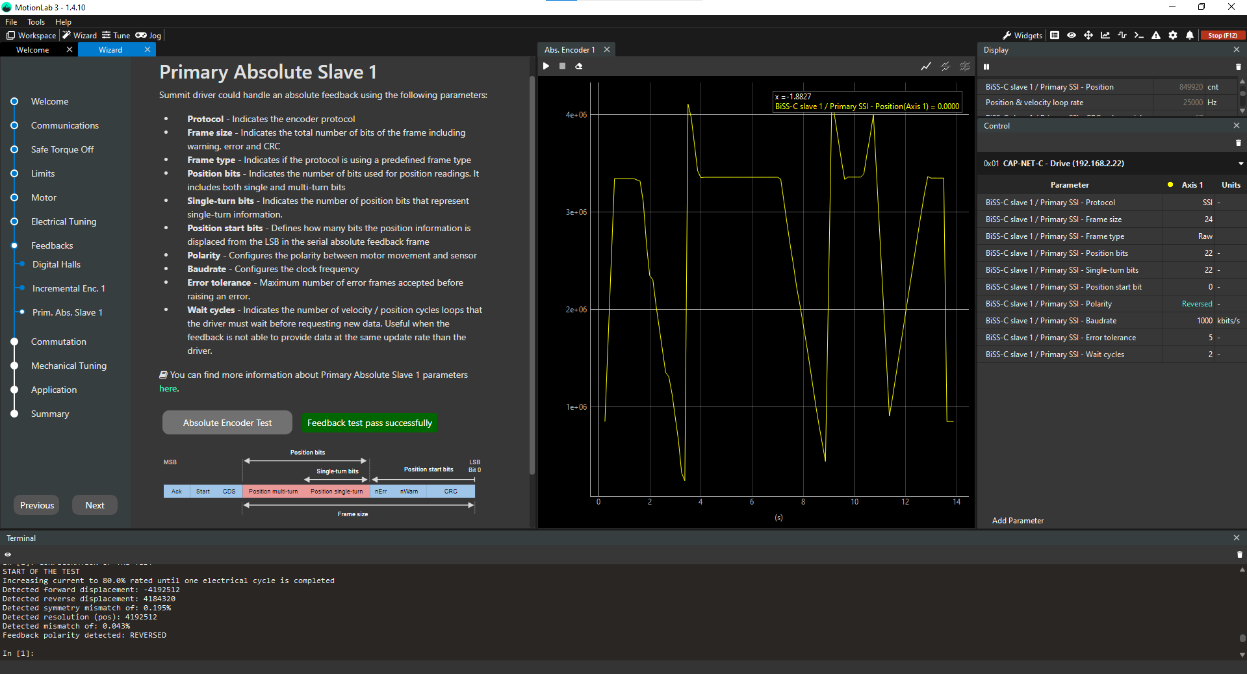Select single-line chart view icon
This screenshot has width=1247, height=674.
click(925, 66)
